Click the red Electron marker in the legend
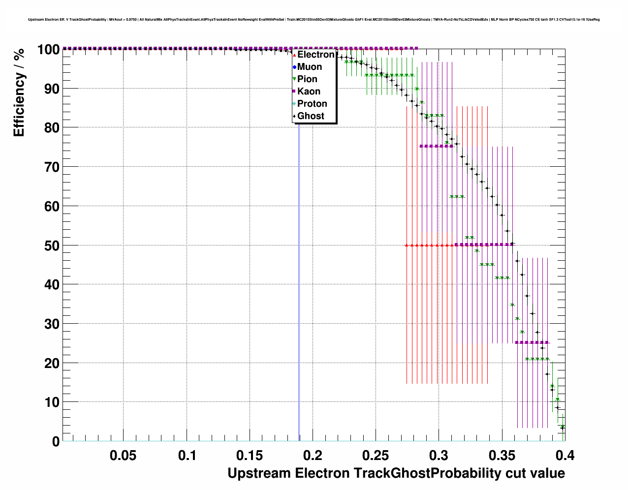 pos(294,55)
